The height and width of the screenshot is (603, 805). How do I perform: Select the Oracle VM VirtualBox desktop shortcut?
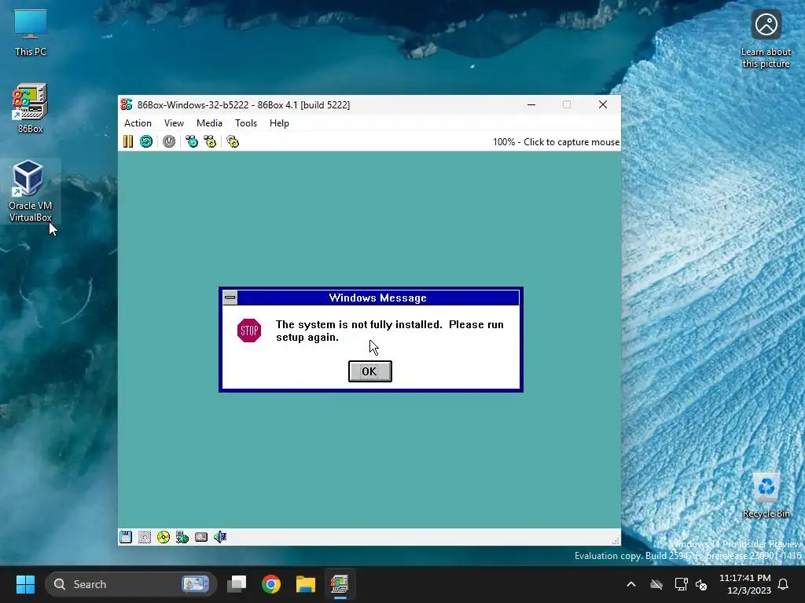[31, 192]
